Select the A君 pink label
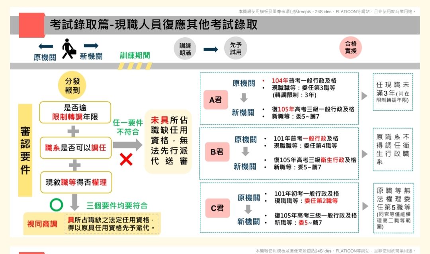The height and width of the screenshot is (254, 430). point(215,100)
